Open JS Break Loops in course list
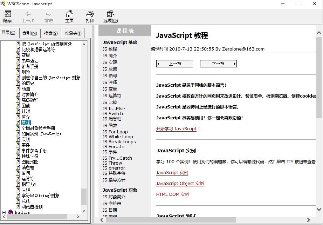The image size is (323, 225). pyautogui.click(x=119, y=141)
